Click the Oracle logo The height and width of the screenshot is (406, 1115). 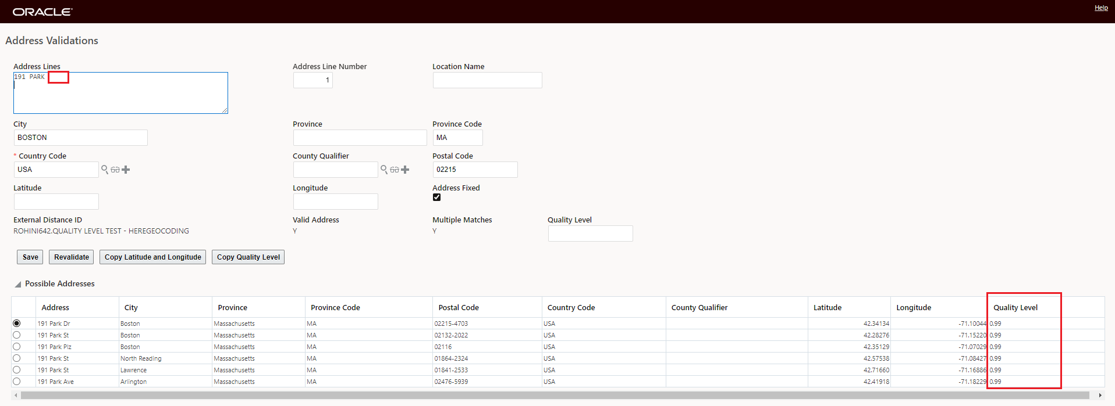click(42, 12)
